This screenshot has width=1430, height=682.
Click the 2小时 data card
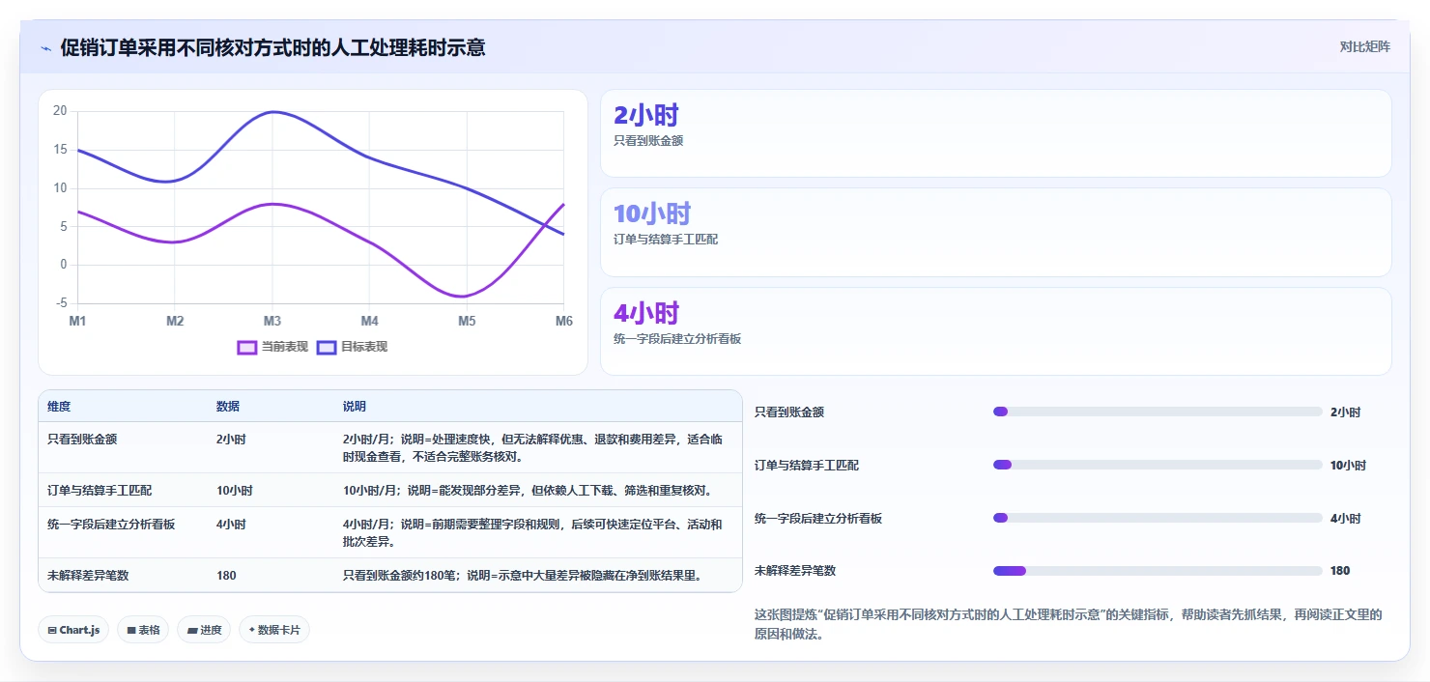(x=996, y=133)
